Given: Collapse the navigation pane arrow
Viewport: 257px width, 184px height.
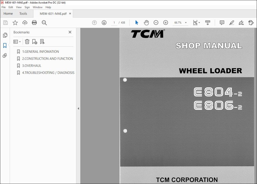Looking at the screenshot, I should coord(78,108).
